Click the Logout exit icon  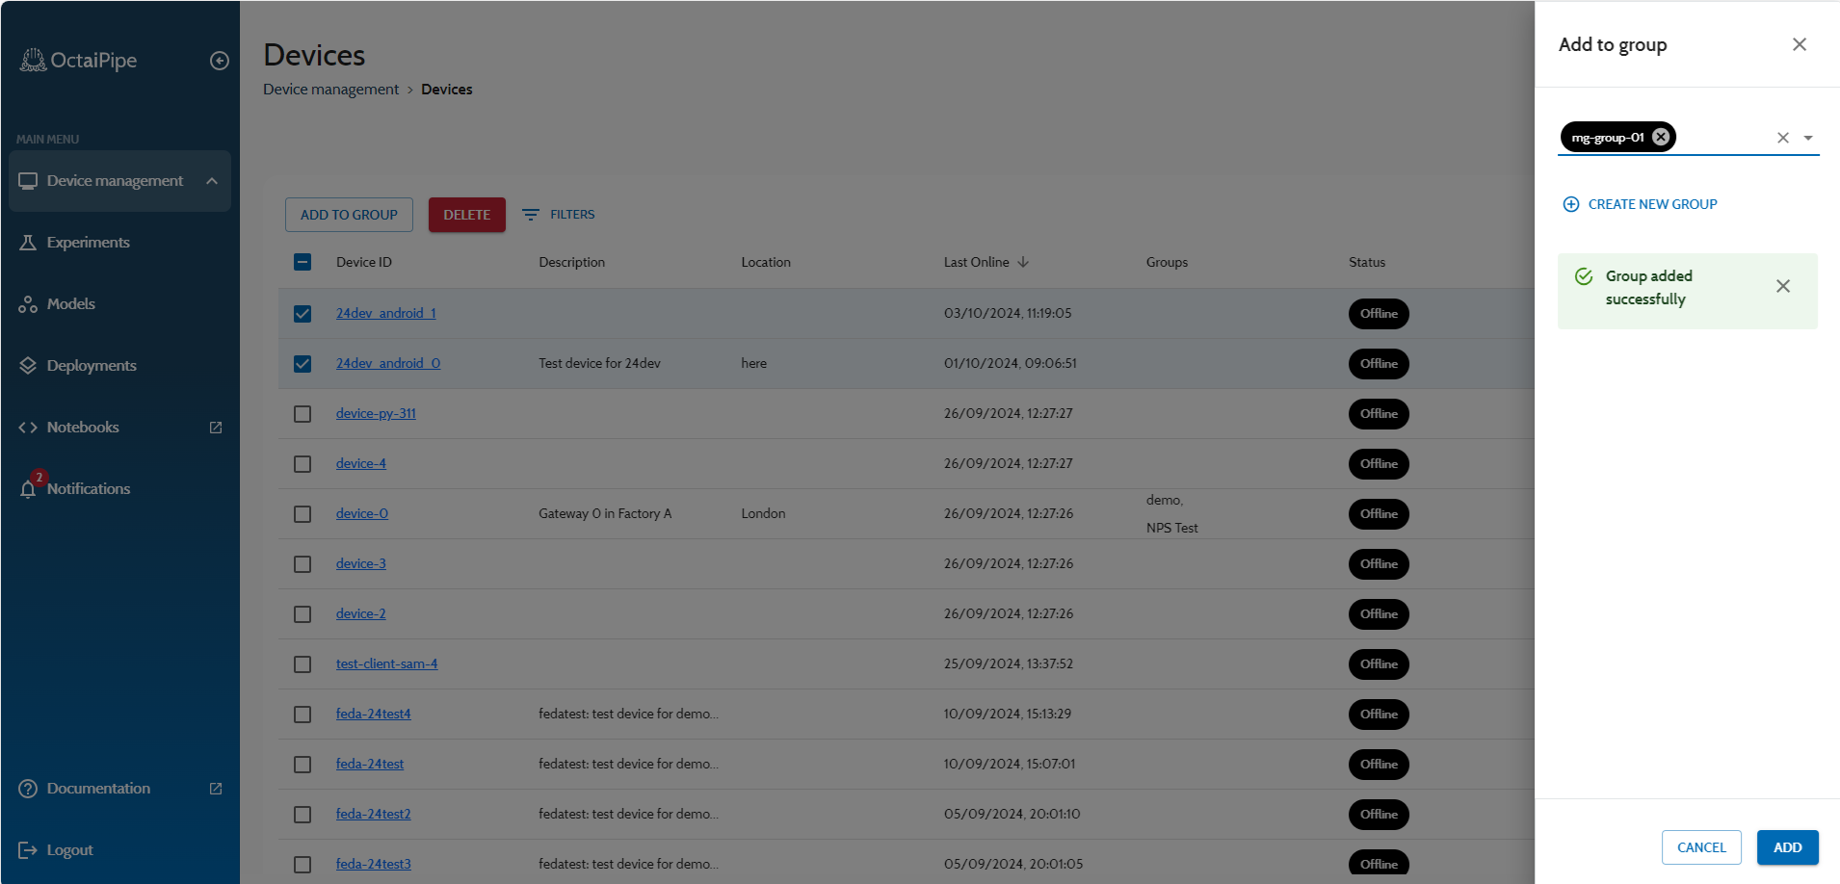coord(28,850)
